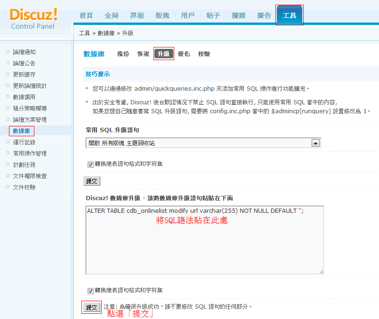379x319 pixels.
Task: Open 文件權限檢查 sidebar item
Action: (x=30, y=176)
